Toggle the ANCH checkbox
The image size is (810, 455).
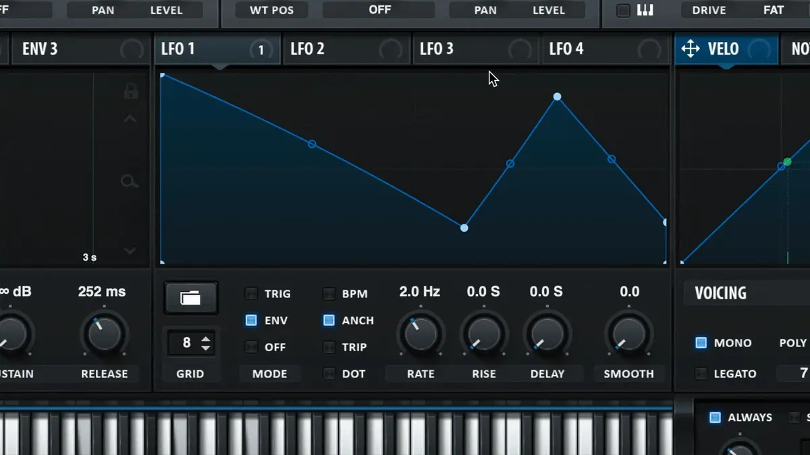coord(329,320)
